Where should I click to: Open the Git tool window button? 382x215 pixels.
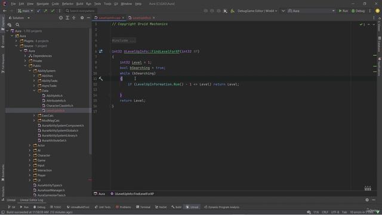11,207
